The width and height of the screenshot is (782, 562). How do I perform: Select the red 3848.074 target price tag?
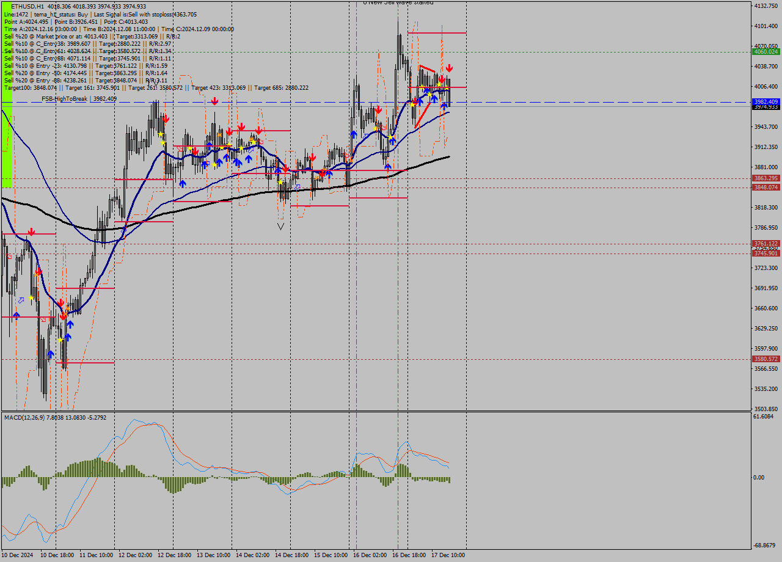(x=766, y=188)
